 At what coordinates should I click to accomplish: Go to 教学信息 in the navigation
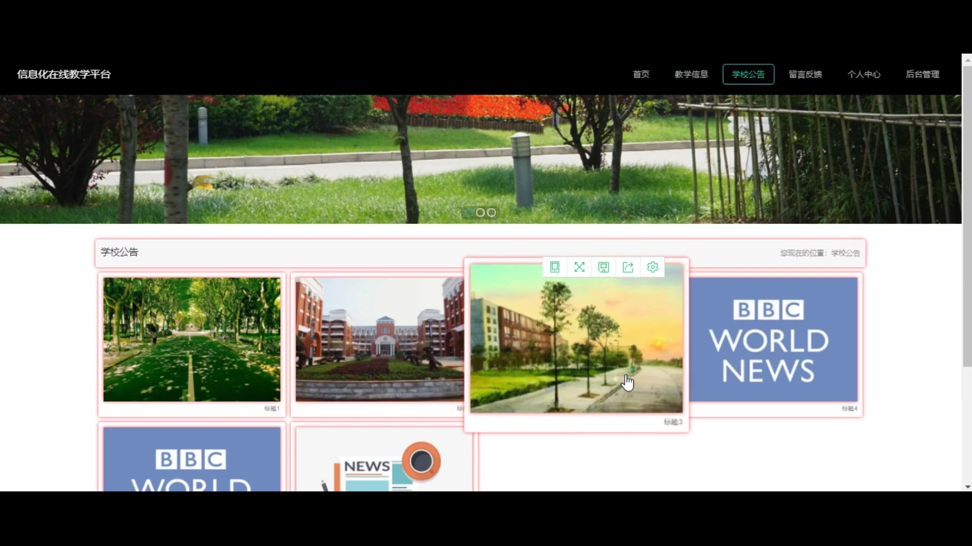pos(691,74)
